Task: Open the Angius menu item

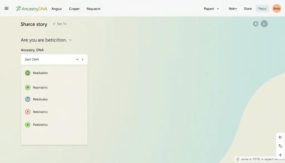Action: click(x=56, y=9)
